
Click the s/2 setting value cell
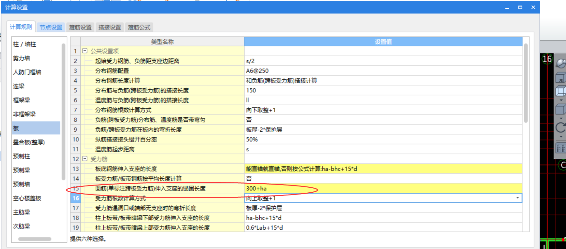(x=383, y=61)
